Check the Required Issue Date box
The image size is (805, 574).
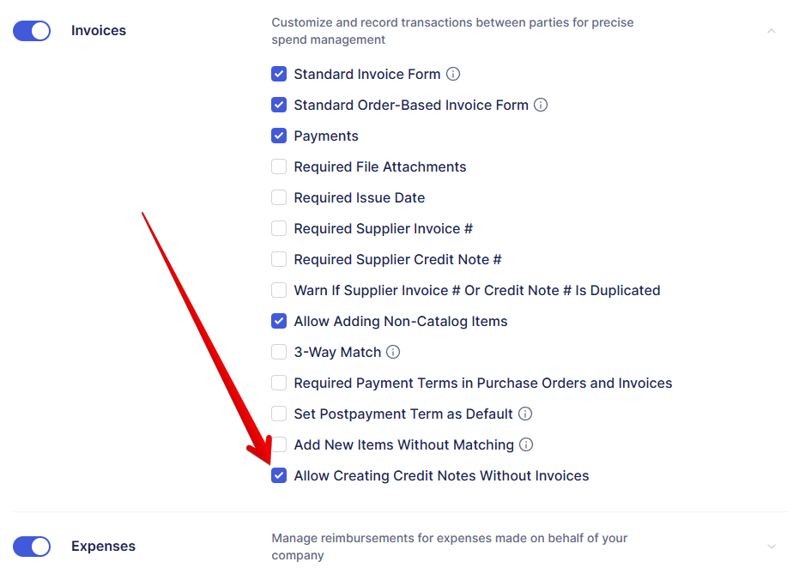tap(279, 197)
